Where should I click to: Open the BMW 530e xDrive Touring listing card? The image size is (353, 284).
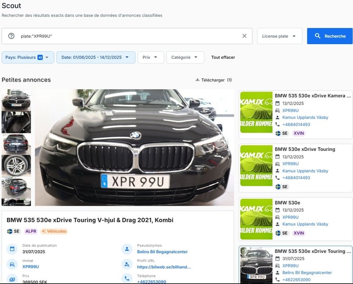296,168
